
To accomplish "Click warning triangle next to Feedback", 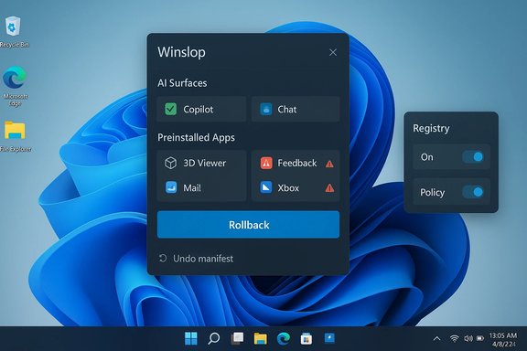I will click(329, 164).
